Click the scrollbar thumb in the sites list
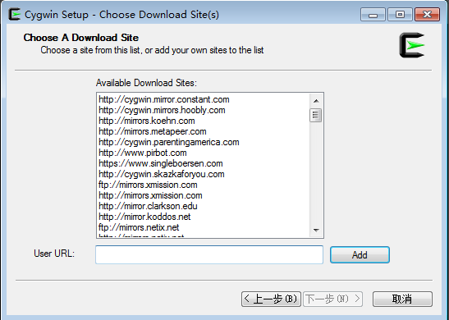The image size is (449, 320). point(316,115)
